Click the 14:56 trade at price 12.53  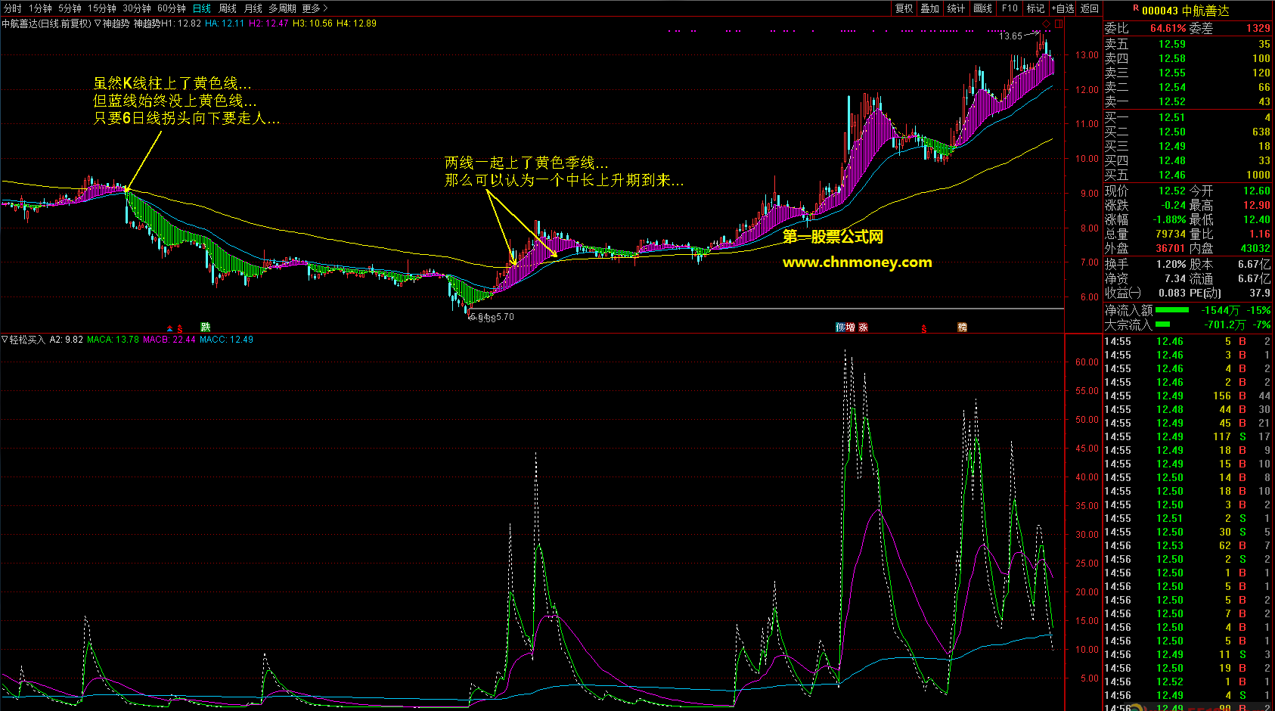1188,545
